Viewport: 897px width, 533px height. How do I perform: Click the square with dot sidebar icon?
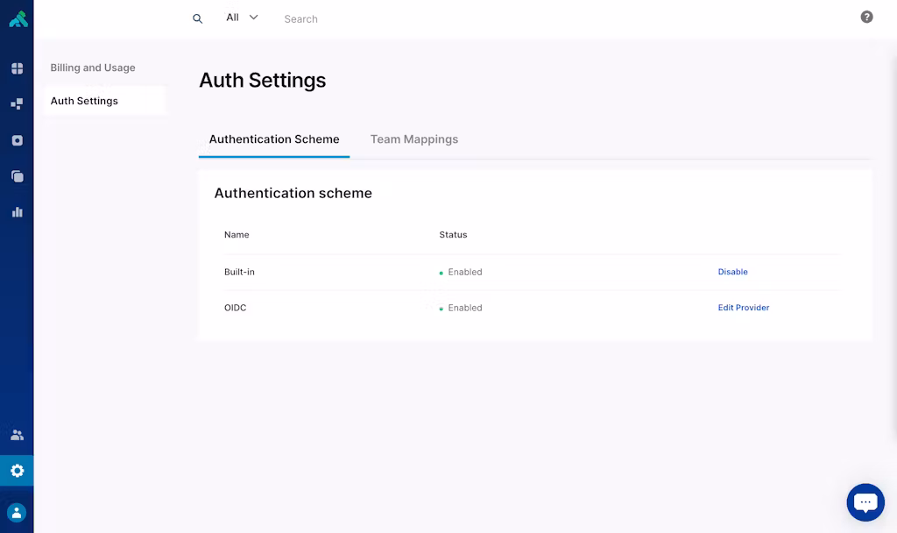17,140
